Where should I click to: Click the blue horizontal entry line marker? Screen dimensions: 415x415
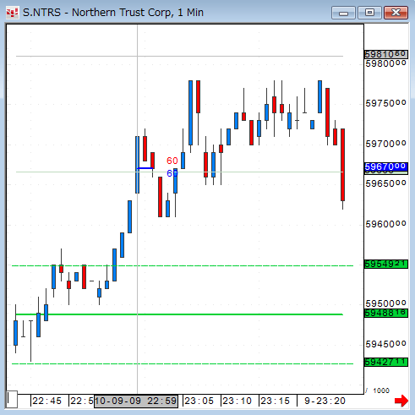(x=145, y=168)
